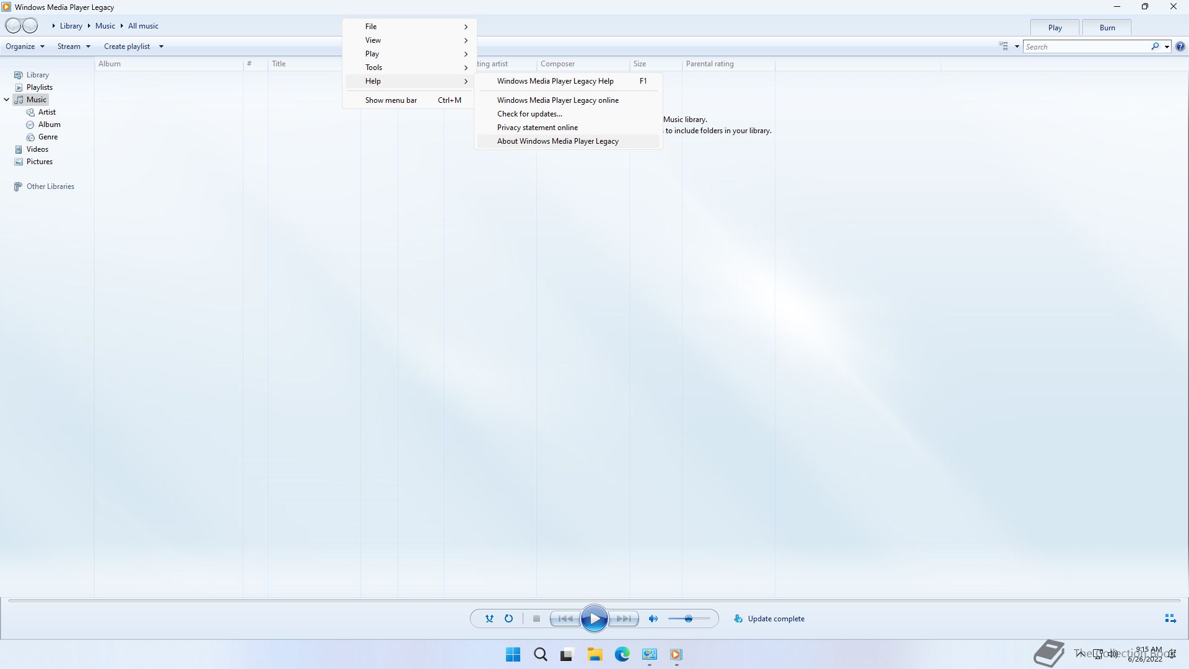Click the Help menu entry
Screen dimensions: 1189x669
point(409,81)
